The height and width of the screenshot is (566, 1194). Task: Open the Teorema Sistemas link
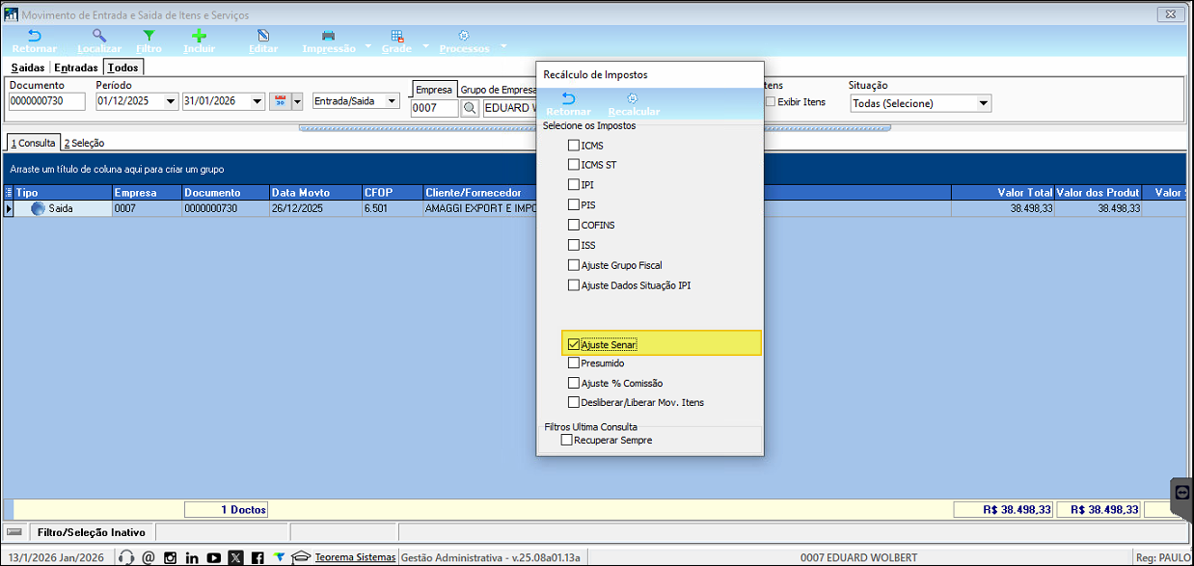pos(355,557)
